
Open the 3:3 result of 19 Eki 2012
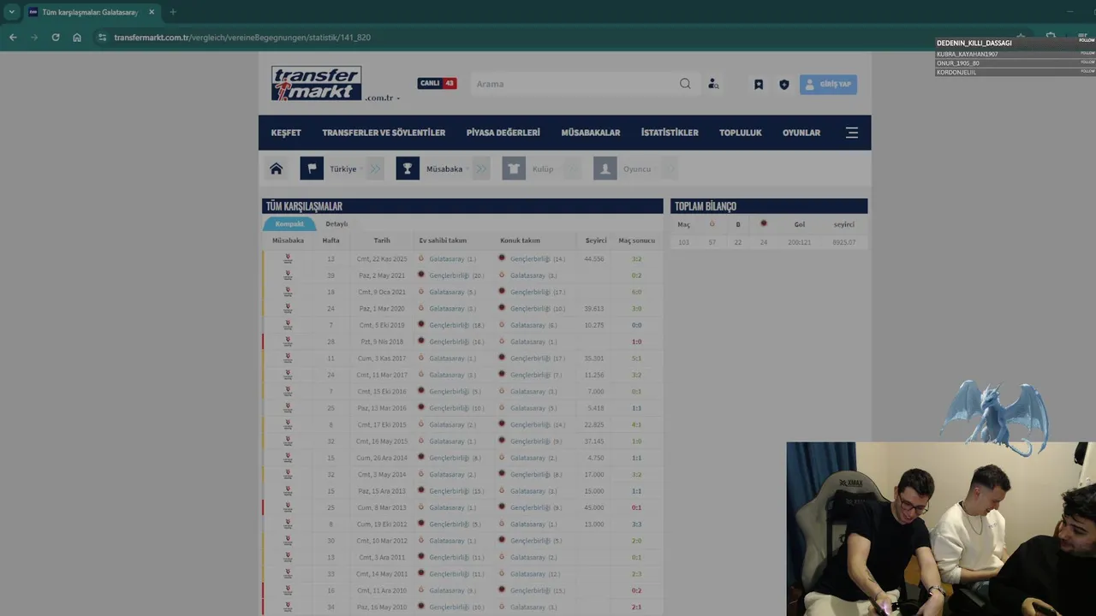pyautogui.click(x=636, y=524)
